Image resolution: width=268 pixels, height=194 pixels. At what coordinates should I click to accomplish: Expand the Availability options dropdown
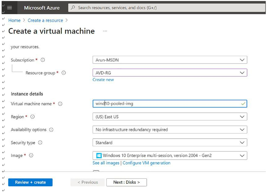[x=170, y=129]
